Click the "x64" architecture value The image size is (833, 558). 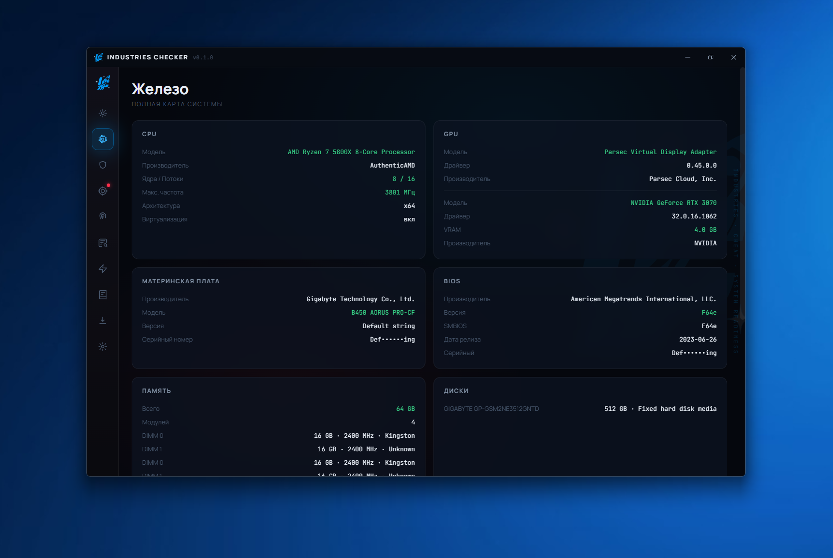(410, 206)
